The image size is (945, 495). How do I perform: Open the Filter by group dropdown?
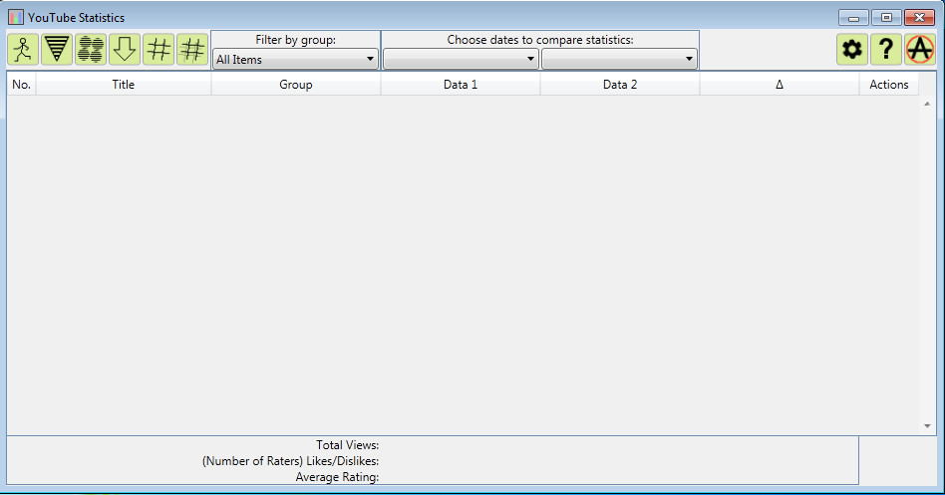295,59
